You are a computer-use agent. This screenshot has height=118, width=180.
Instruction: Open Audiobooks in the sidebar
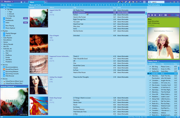pos(10,20)
